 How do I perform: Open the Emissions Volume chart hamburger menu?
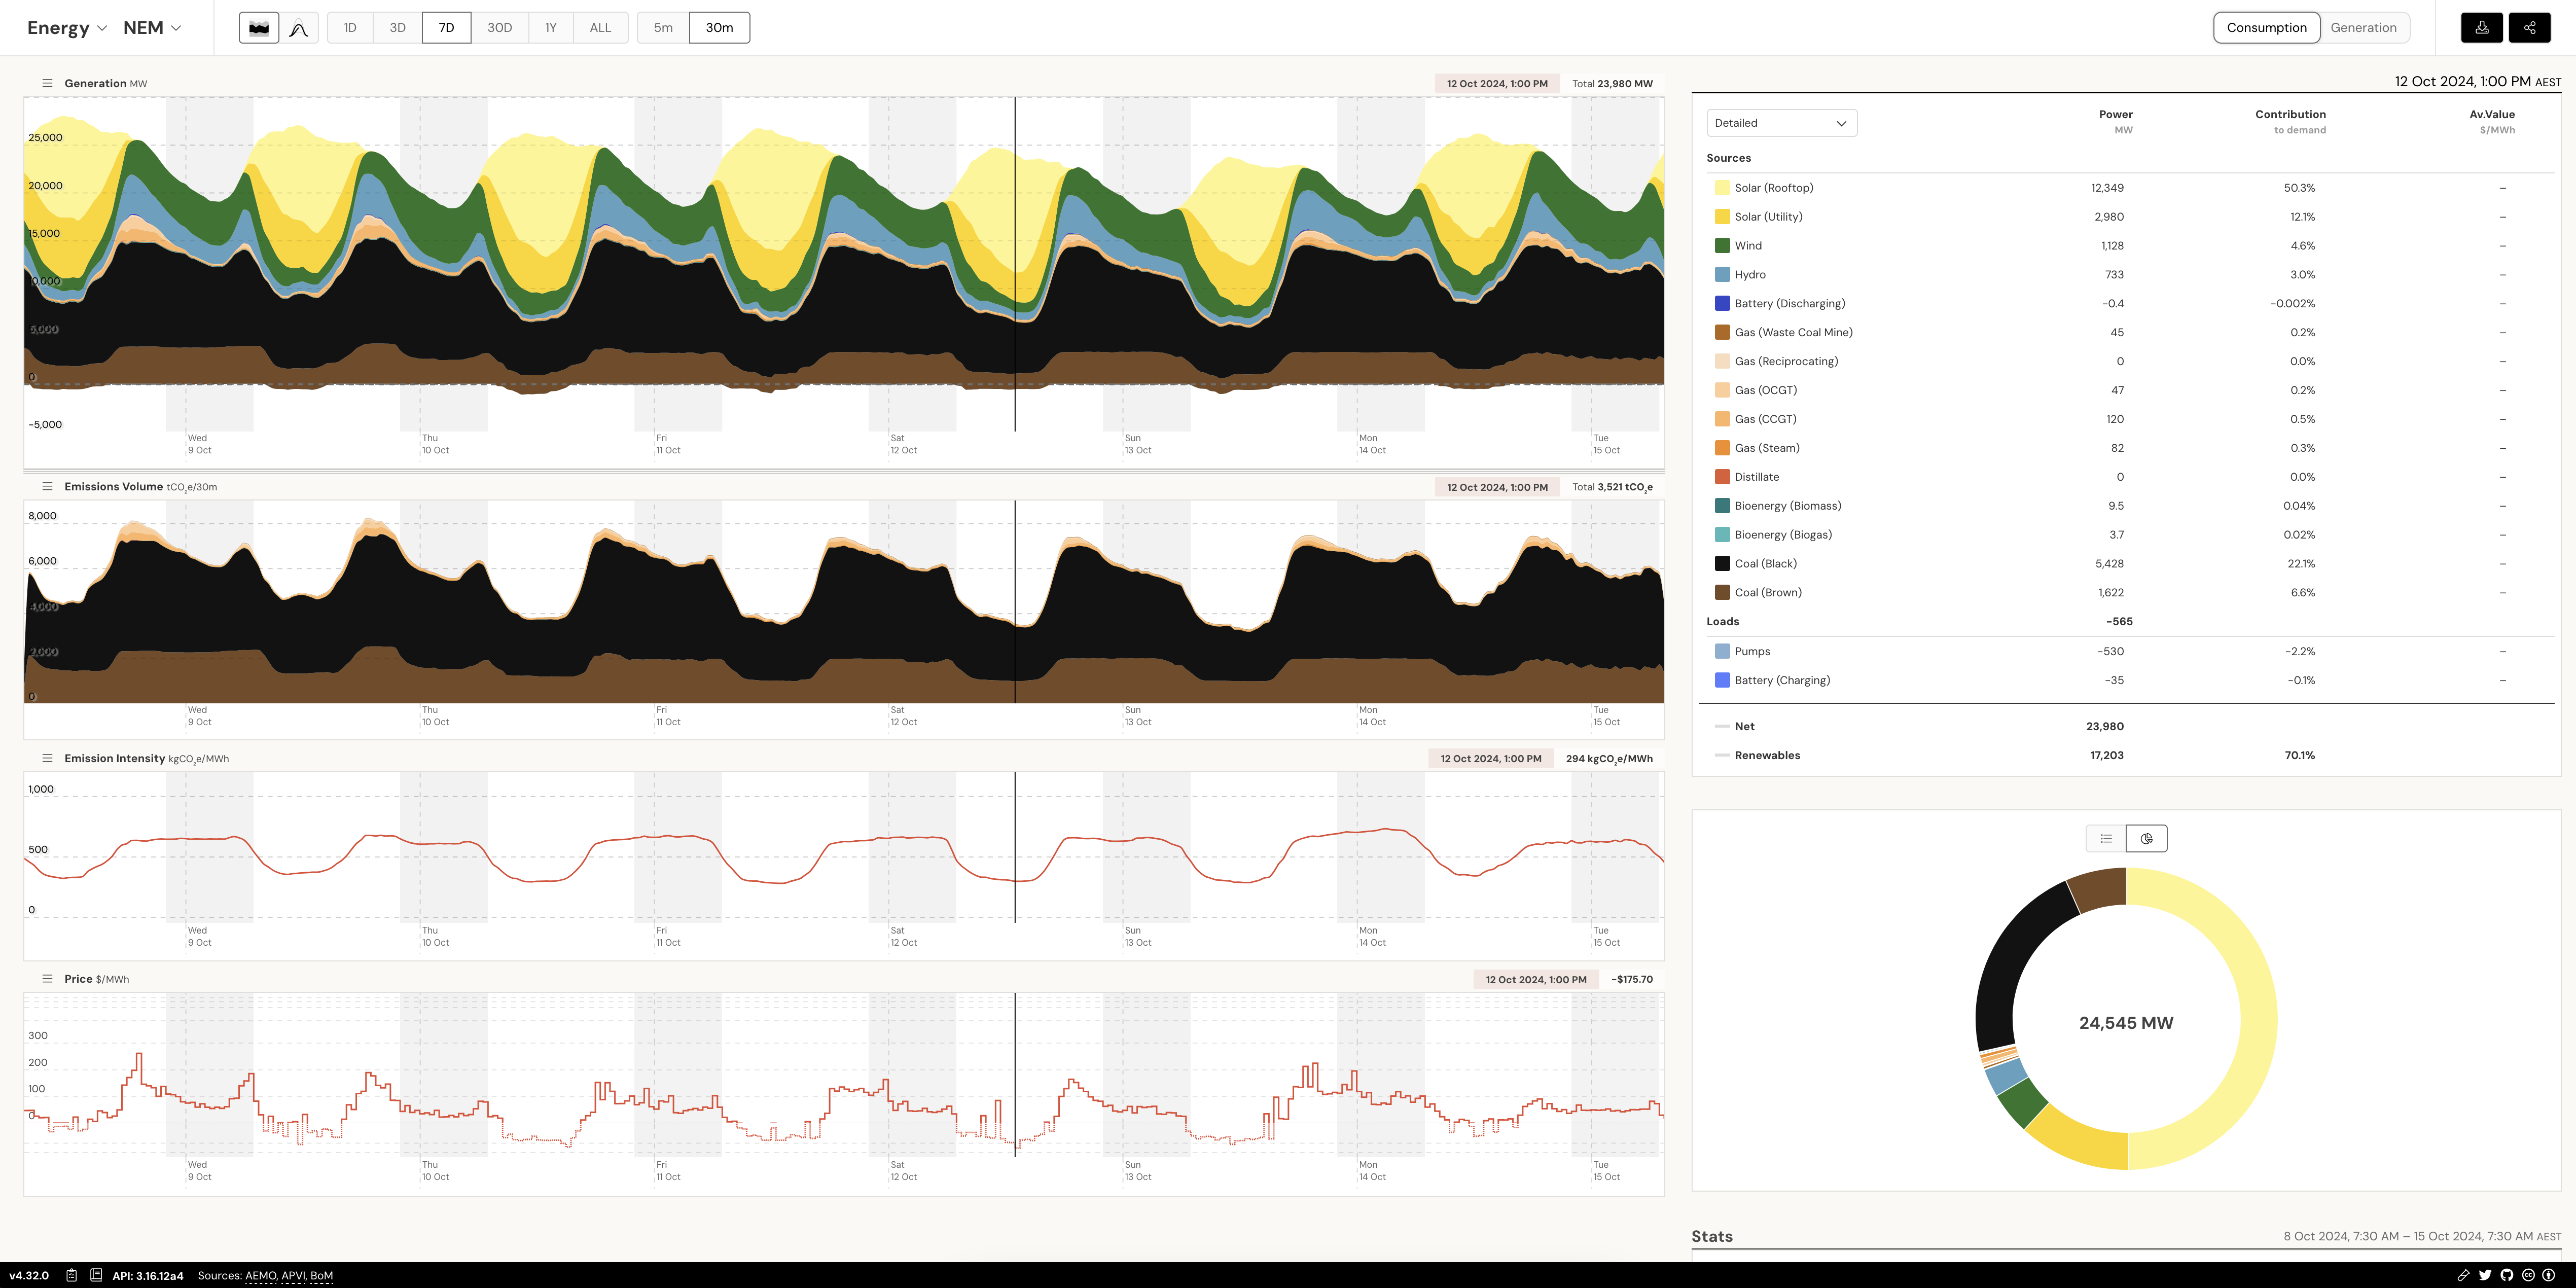[x=47, y=486]
